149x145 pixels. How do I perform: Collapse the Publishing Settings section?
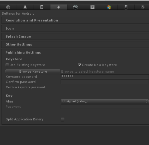tap(23, 53)
